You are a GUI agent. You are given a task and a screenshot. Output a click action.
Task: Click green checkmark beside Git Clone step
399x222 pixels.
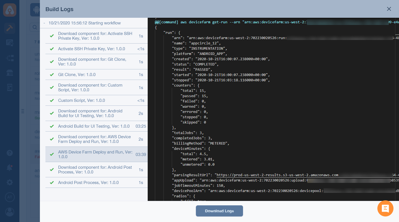(x=52, y=75)
